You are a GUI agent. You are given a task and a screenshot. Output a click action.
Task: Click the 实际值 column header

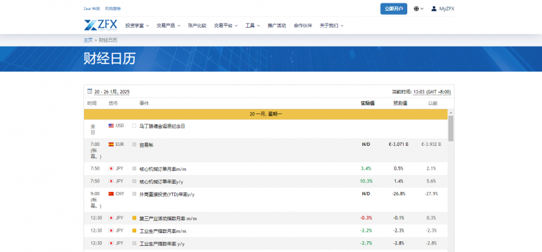coord(367,103)
